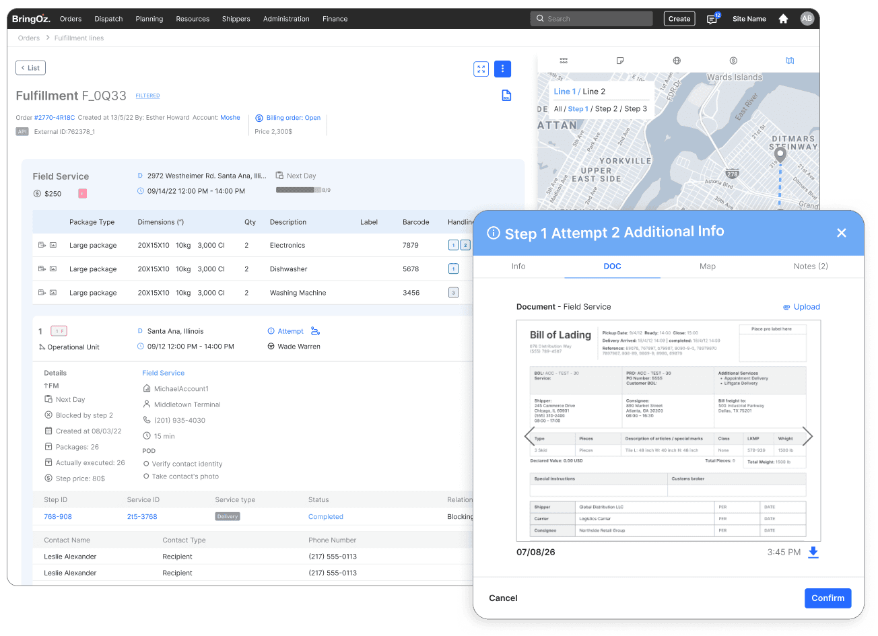878x636 pixels.
Task: Go to home via house icon
Action: tap(783, 19)
